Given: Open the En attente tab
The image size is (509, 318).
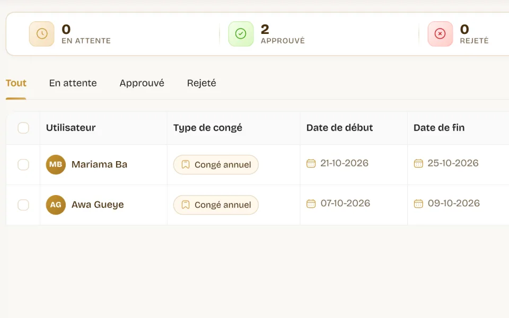Looking at the screenshot, I should tap(73, 83).
